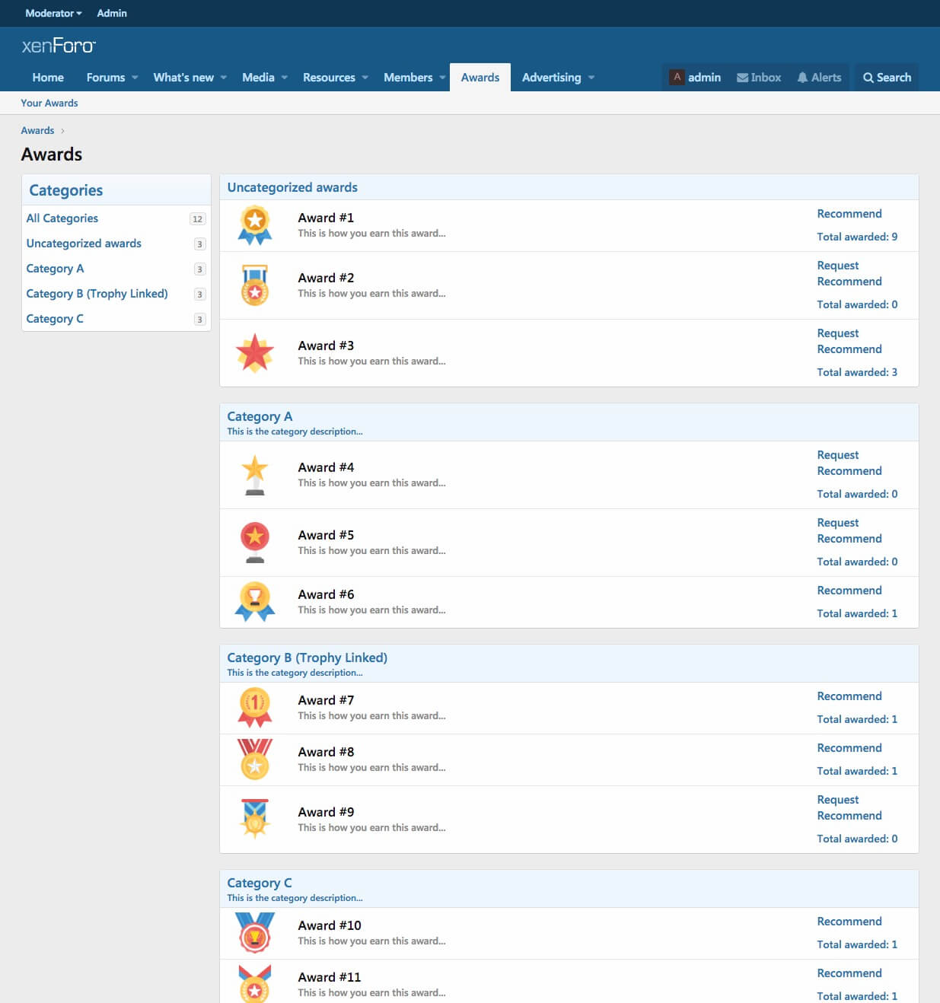Click the Award #1 gold star ribbon icon
940x1003 pixels.
pyautogui.click(x=255, y=225)
